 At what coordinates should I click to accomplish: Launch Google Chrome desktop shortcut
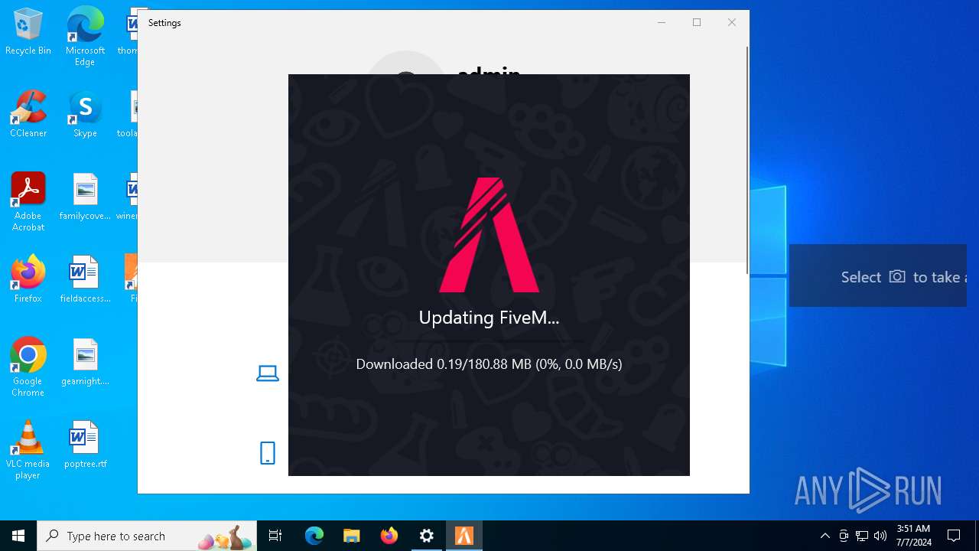(28, 367)
